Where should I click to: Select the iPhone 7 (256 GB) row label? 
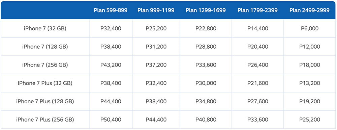[45, 65]
